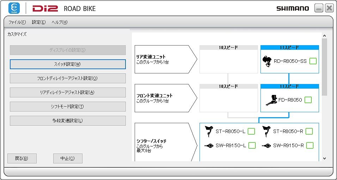Click the Di2 brand logo
Image resolution: width=337 pixels, height=180 pixels.
click(45, 8)
